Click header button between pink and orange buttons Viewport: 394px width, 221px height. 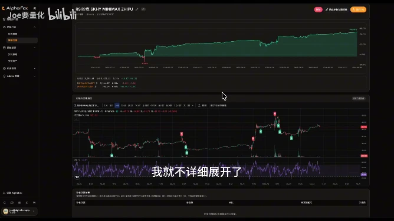click(x=336, y=9)
